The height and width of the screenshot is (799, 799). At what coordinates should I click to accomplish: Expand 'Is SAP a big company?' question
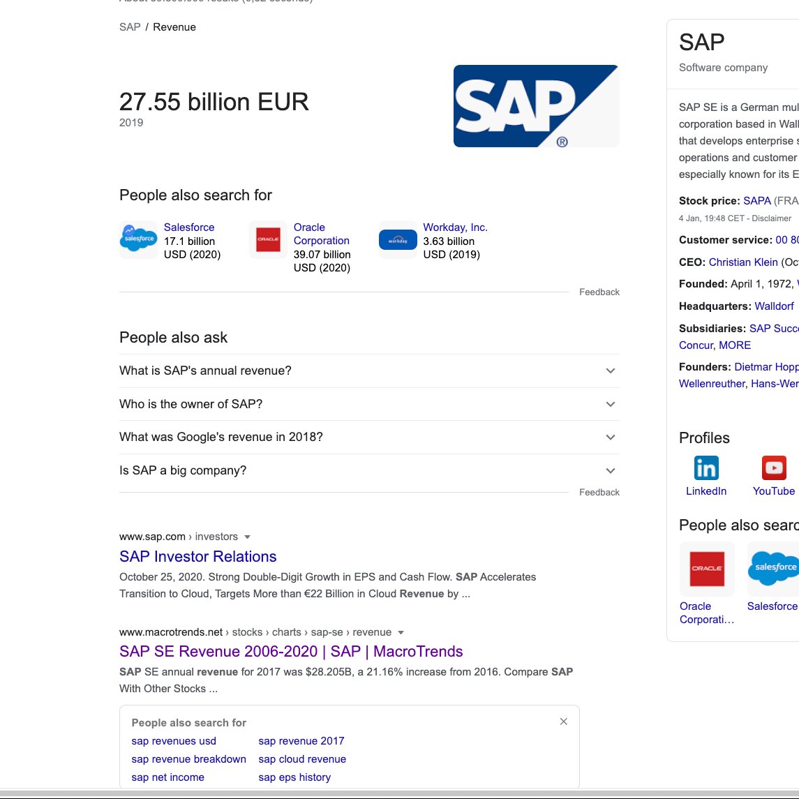369,470
